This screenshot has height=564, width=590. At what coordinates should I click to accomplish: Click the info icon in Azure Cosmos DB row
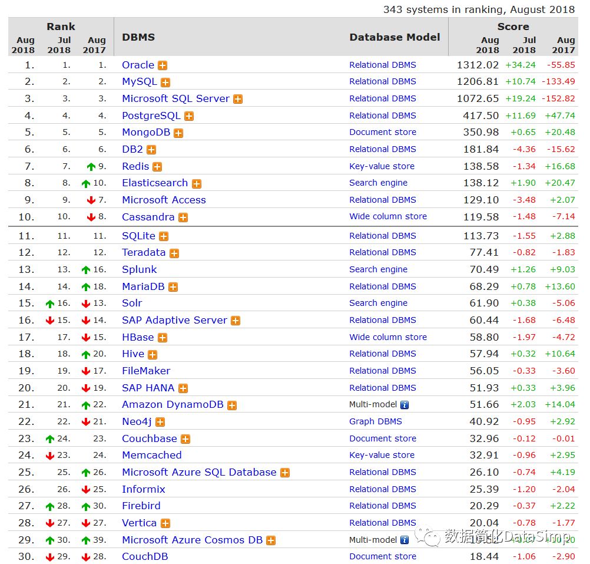tap(404, 540)
